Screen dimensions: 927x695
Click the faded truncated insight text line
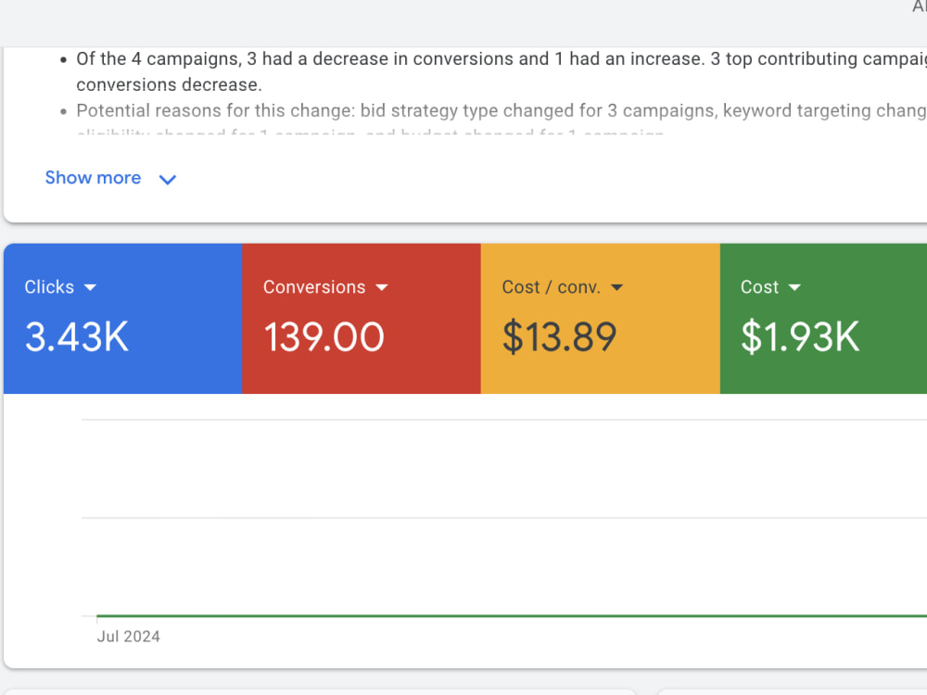coord(370,131)
